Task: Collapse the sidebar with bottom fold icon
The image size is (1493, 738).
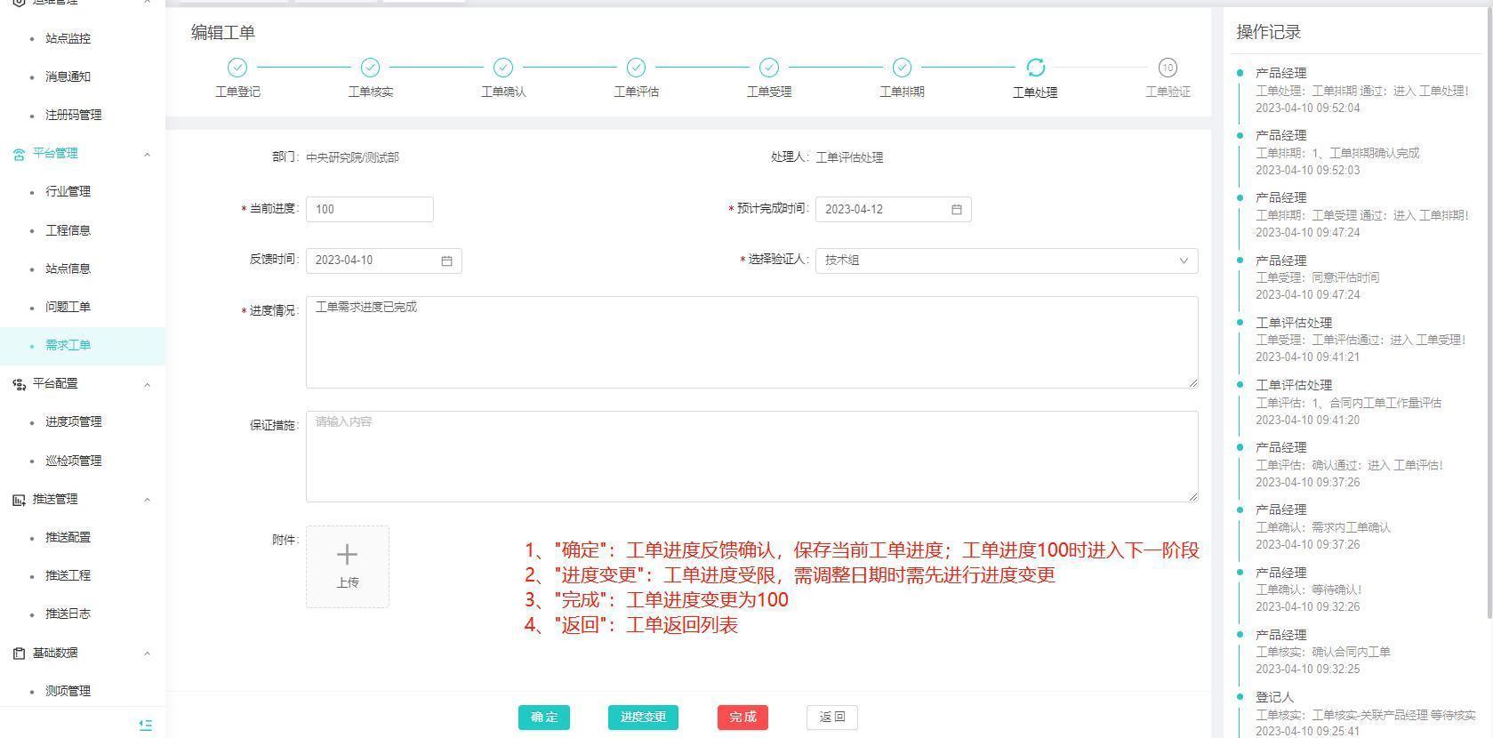Action: click(x=146, y=726)
